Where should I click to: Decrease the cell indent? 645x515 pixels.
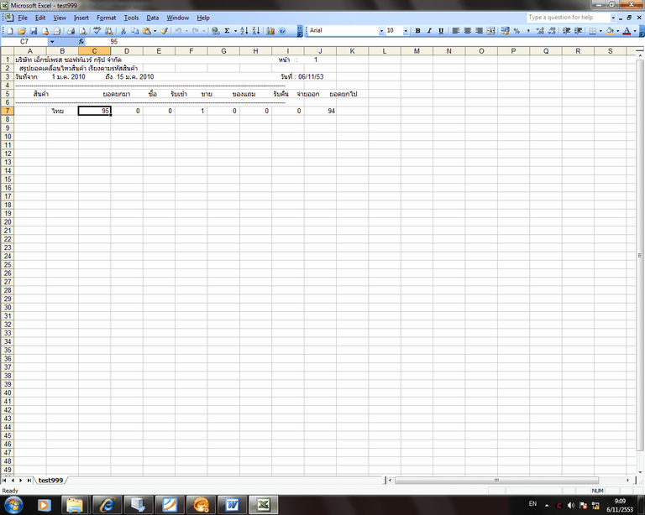point(566,31)
